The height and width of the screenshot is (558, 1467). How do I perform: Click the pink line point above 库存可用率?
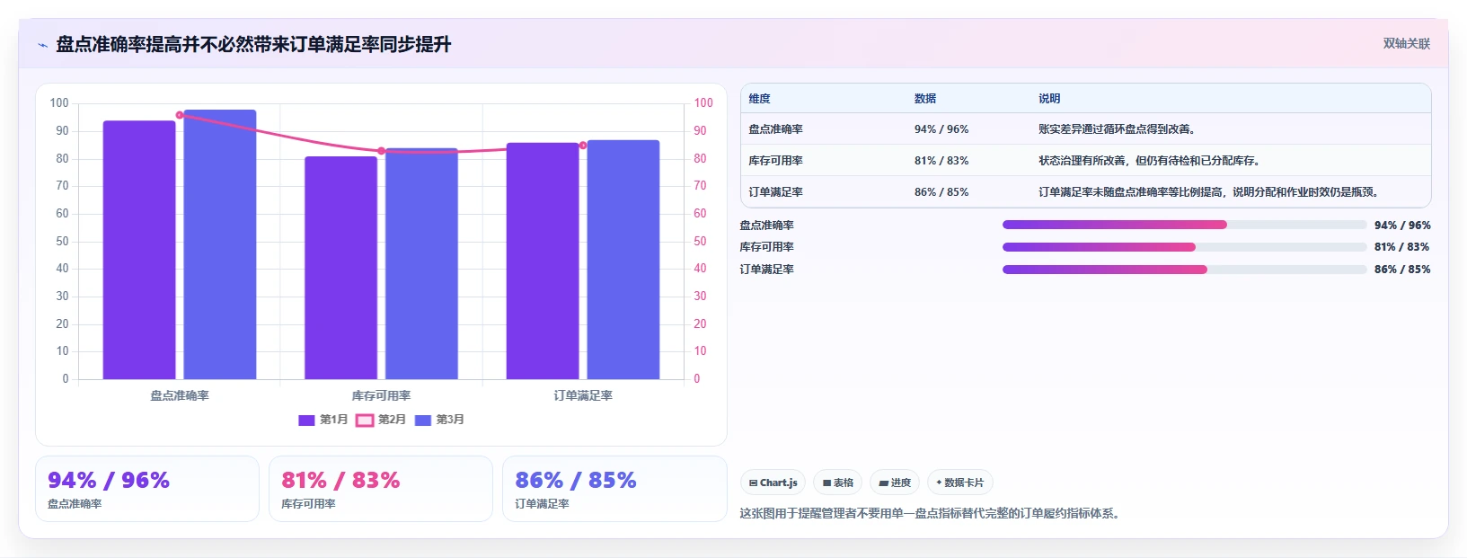[x=381, y=151]
